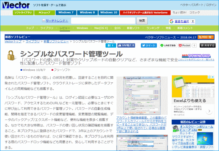Screen dimensions: 219x151
Task: Click the Excelよりも使える ad headline
Action: pos(190,101)
